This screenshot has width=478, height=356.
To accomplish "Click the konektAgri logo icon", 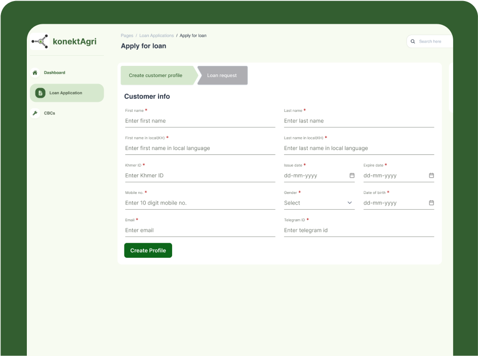I will click(40, 42).
